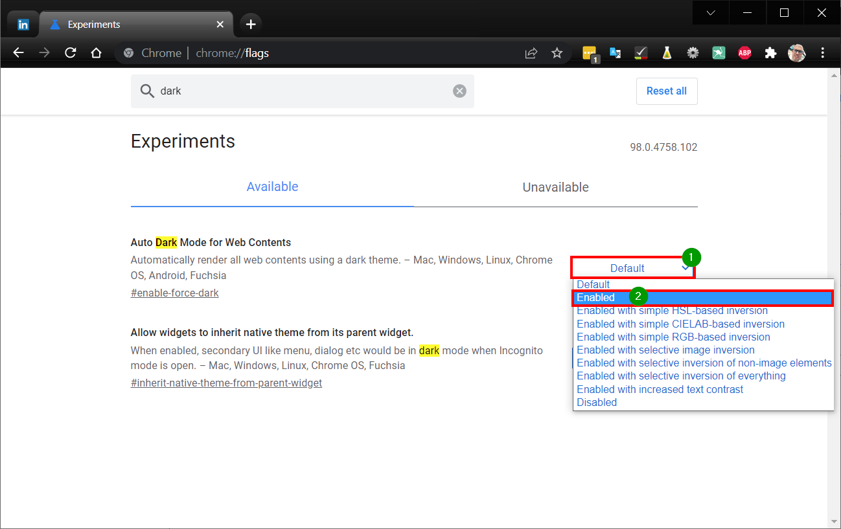This screenshot has width=841, height=529.
Task: Close the Experiments browser tab
Action: tap(220, 25)
